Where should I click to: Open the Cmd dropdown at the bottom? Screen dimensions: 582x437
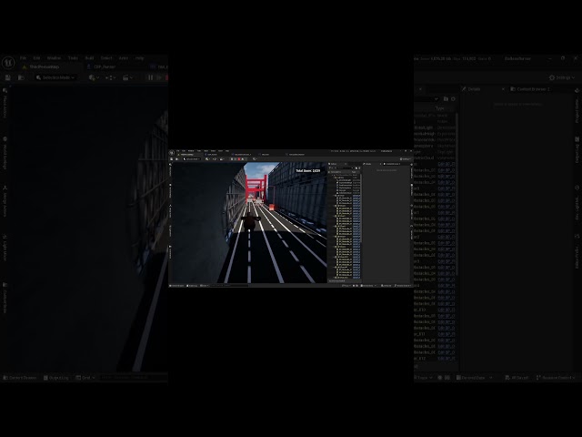[85, 378]
